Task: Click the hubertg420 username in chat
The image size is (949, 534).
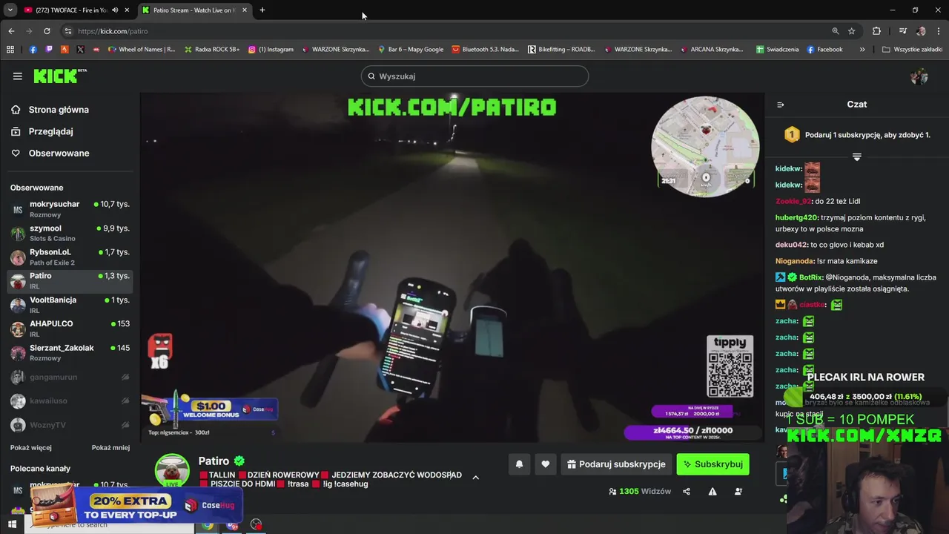Action: [796, 217]
